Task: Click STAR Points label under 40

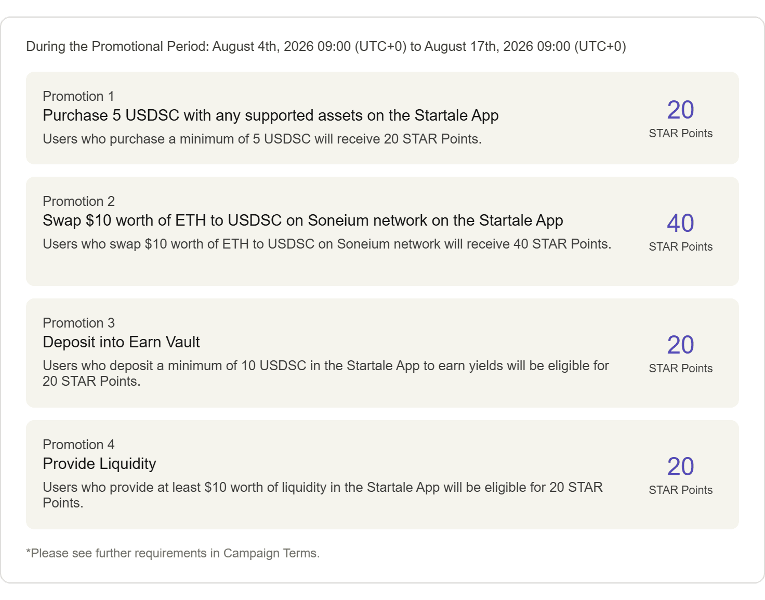Action: (680, 246)
